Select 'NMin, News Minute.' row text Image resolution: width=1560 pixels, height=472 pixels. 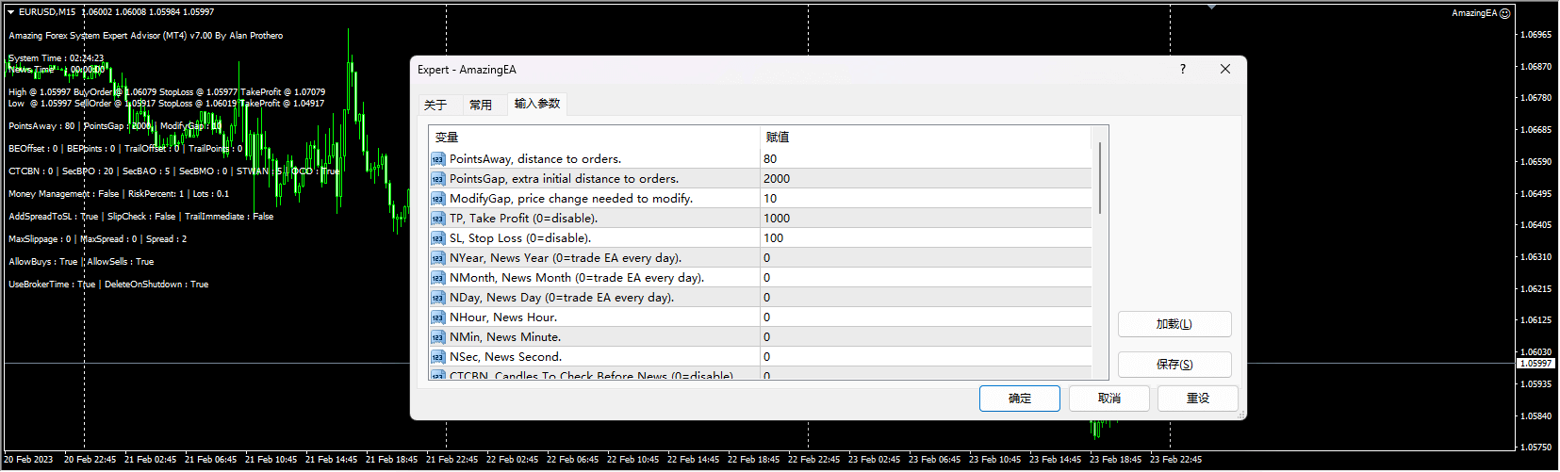coord(505,337)
